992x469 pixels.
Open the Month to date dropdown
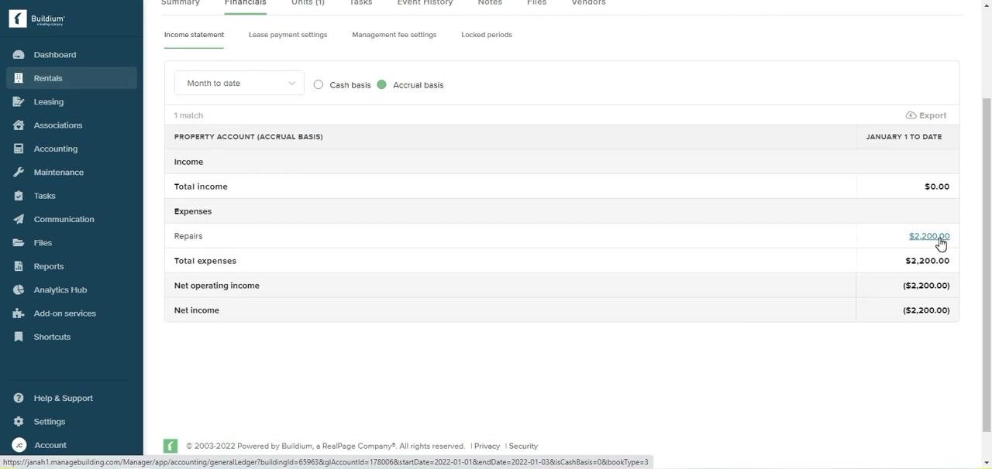[x=239, y=84]
